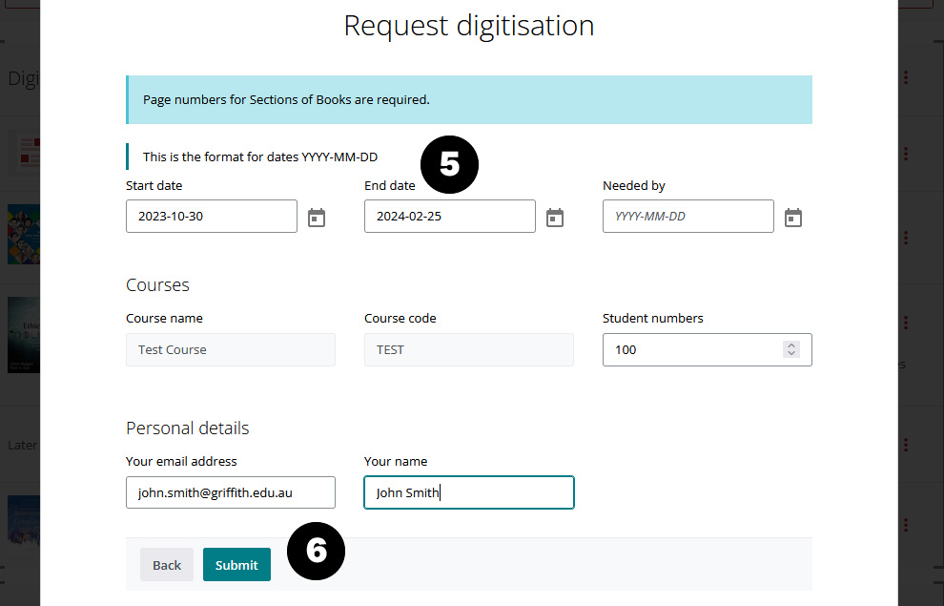This screenshot has height=606, width=944.
Task: Open the End date calendar picker
Action: pyautogui.click(x=555, y=218)
